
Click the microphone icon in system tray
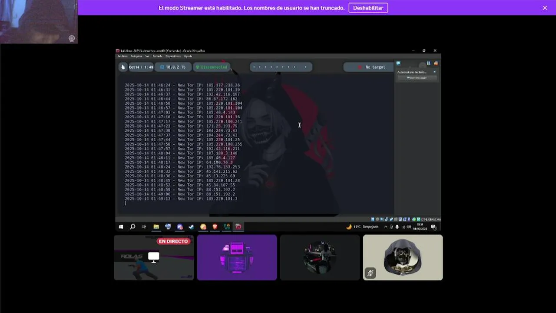[397, 227]
